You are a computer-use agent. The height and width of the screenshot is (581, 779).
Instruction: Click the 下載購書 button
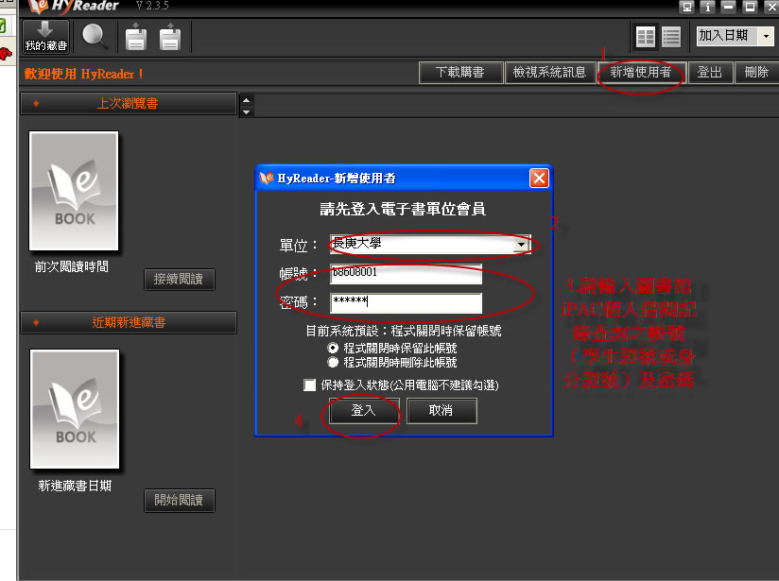[x=460, y=73]
